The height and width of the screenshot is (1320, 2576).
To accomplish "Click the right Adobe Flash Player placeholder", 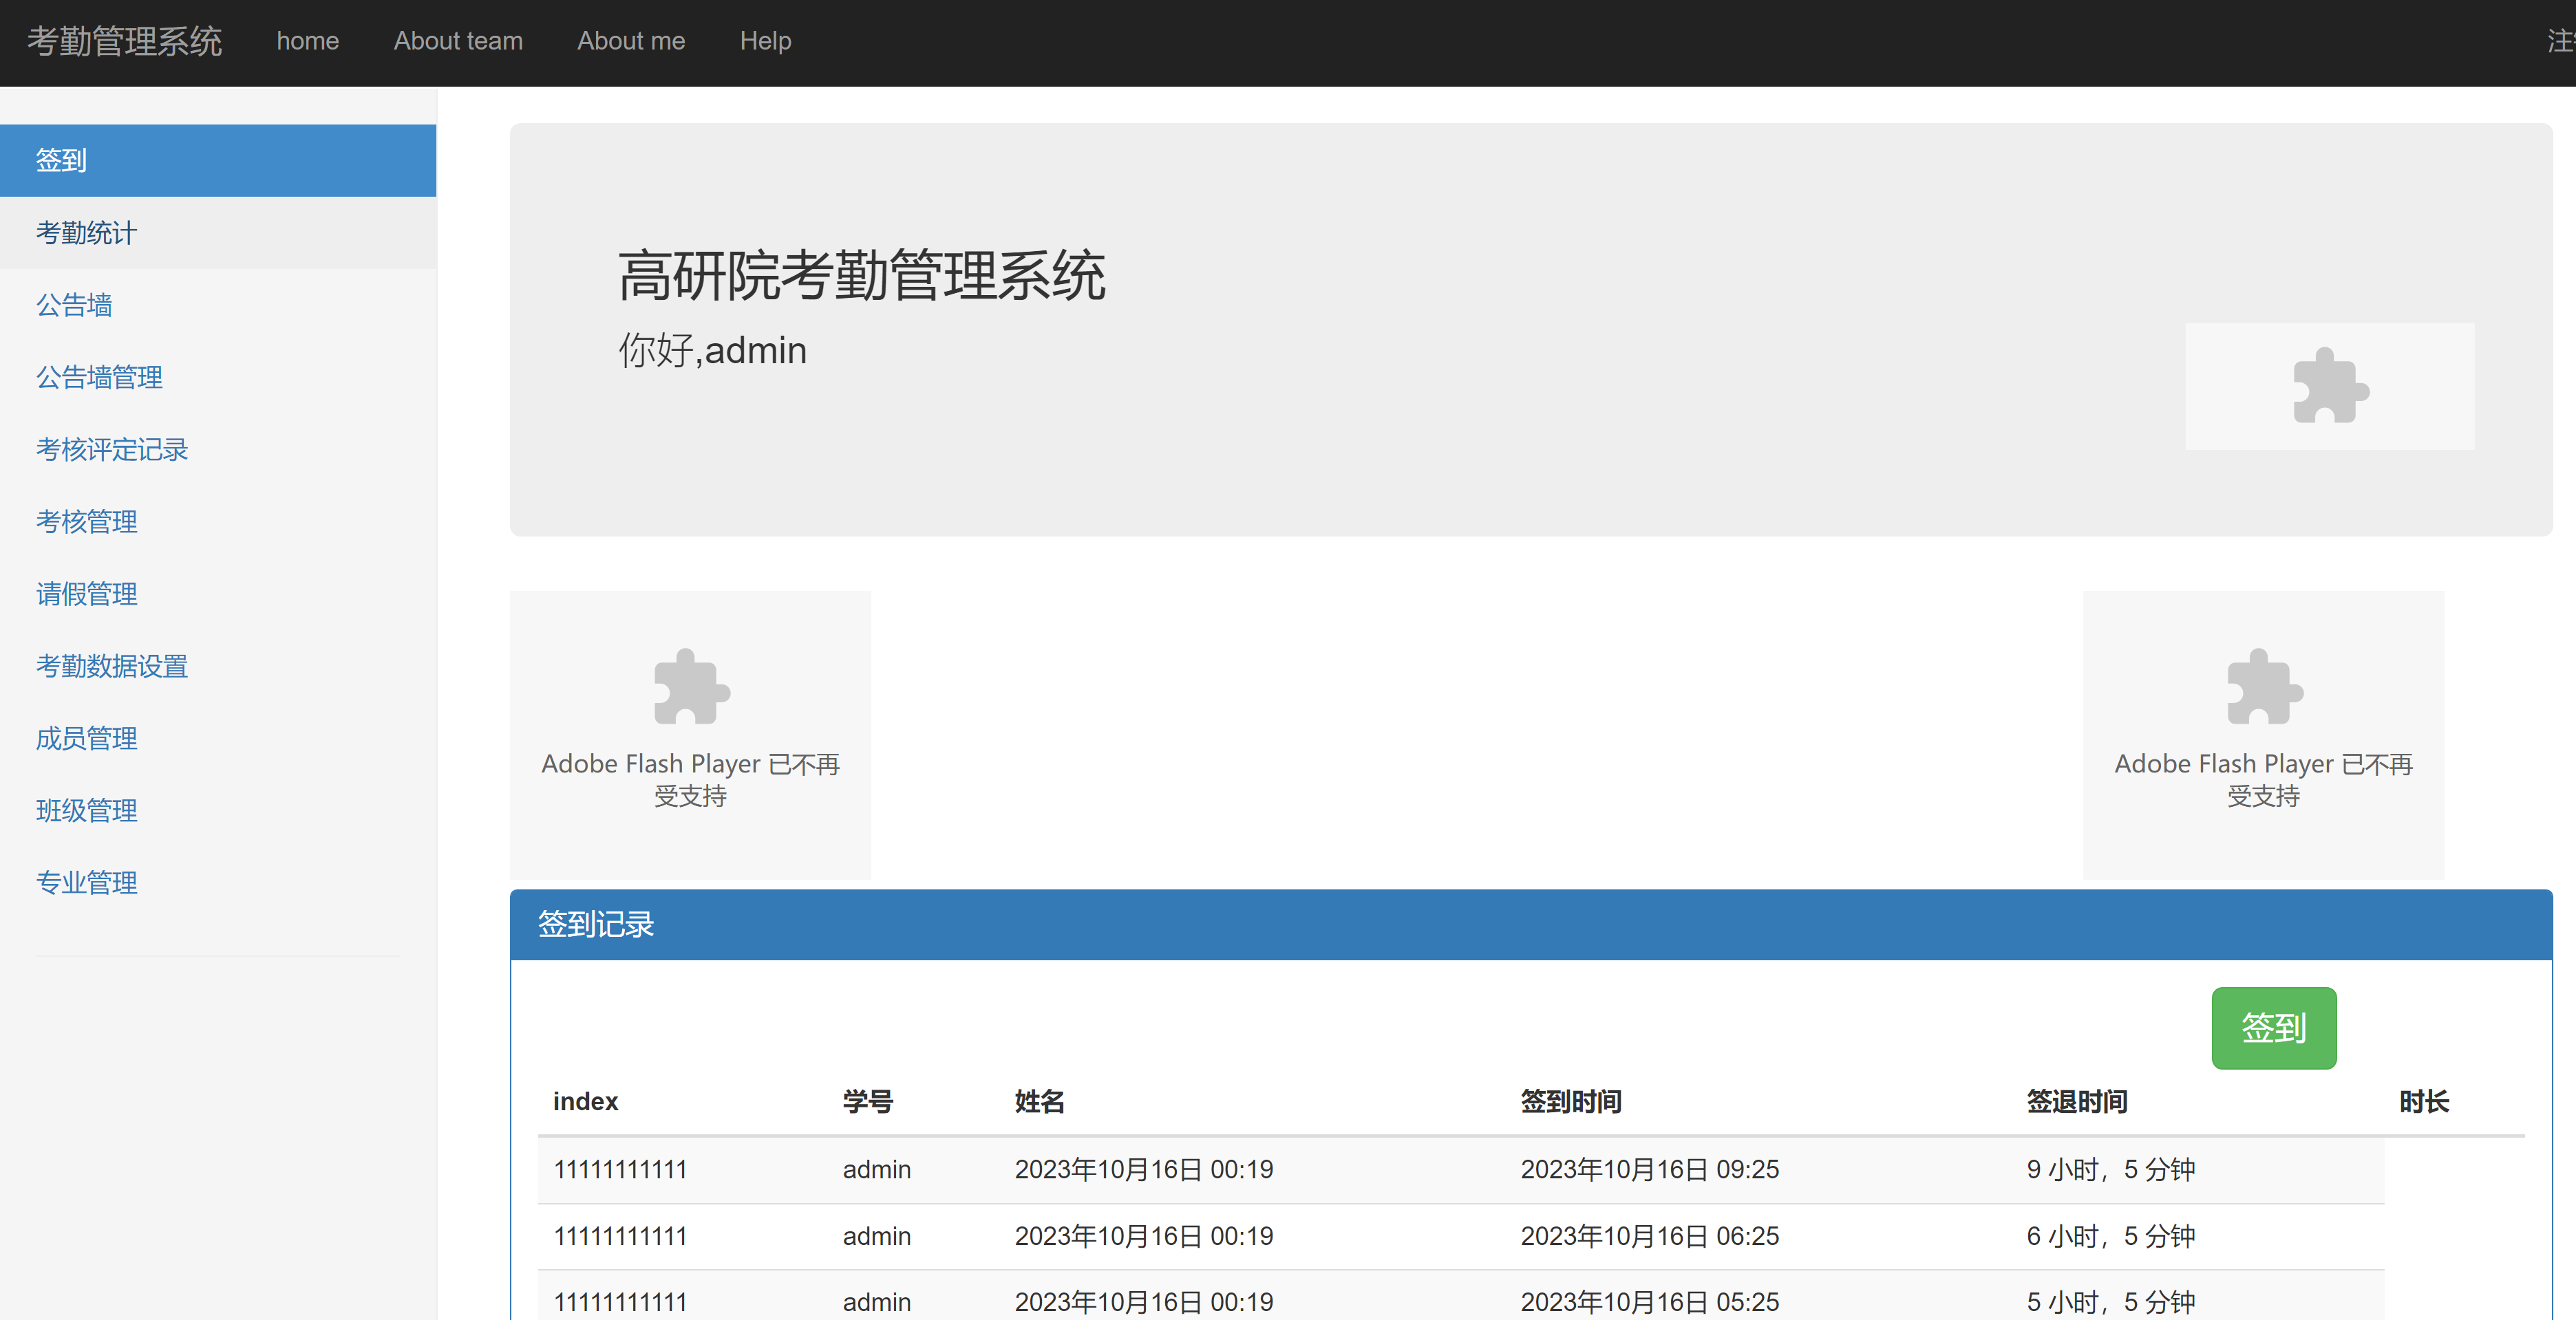I will (2262, 733).
